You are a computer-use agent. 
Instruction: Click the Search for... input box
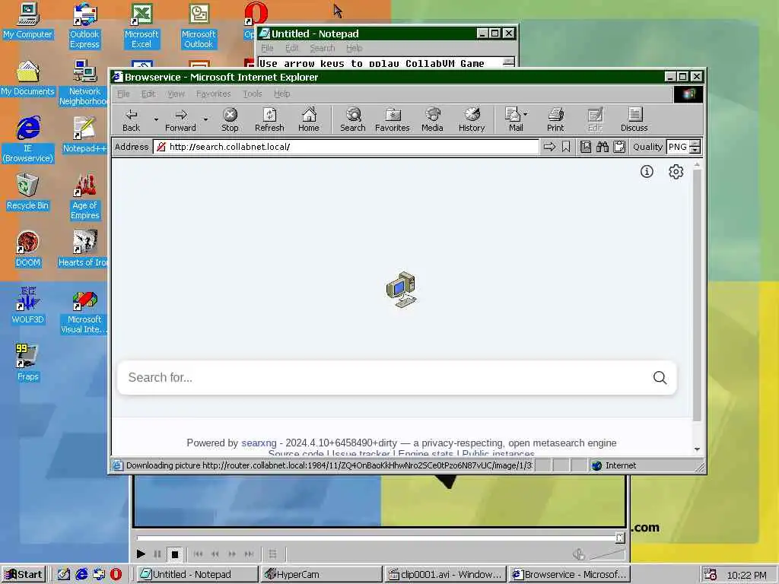pos(385,378)
